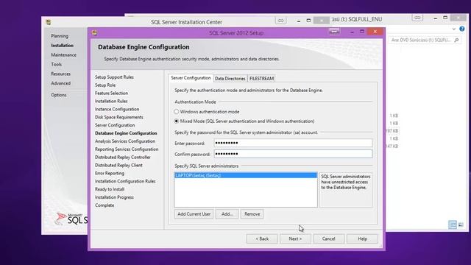Click Disk Space Requirements step
The height and width of the screenshot is (265, 471).
119,117
